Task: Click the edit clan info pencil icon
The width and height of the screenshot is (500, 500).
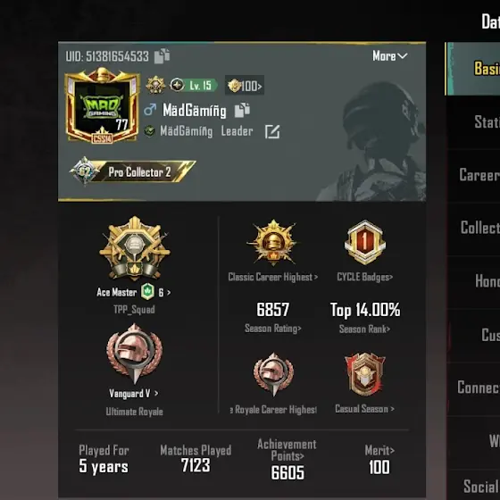Action: click(272, 131)
